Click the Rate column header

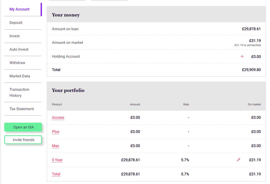(186, 104)
